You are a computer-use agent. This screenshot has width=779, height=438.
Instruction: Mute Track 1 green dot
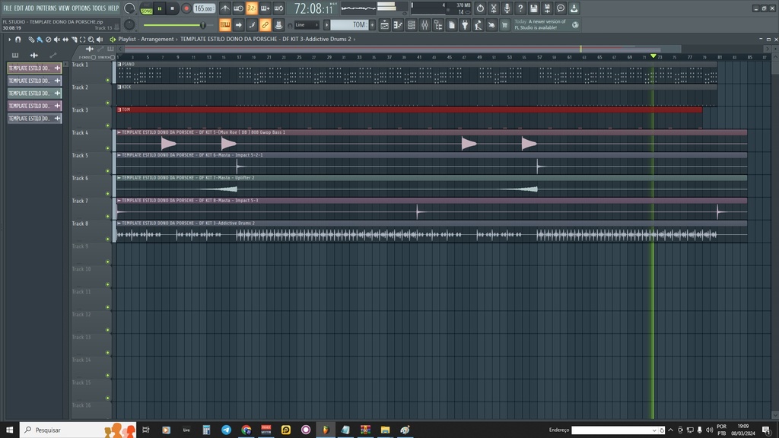(108, 80)
